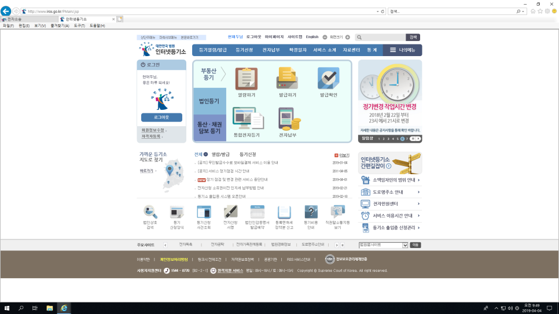559x314 pixels.
Task: Increase screen size with plus icon
Action: click(348, 37)
